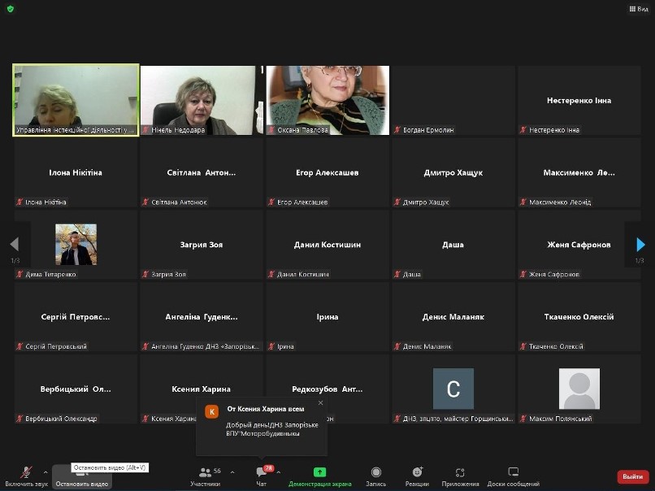Click muted mic icon by Вербицький Олександр name

(x=20, y=419)
